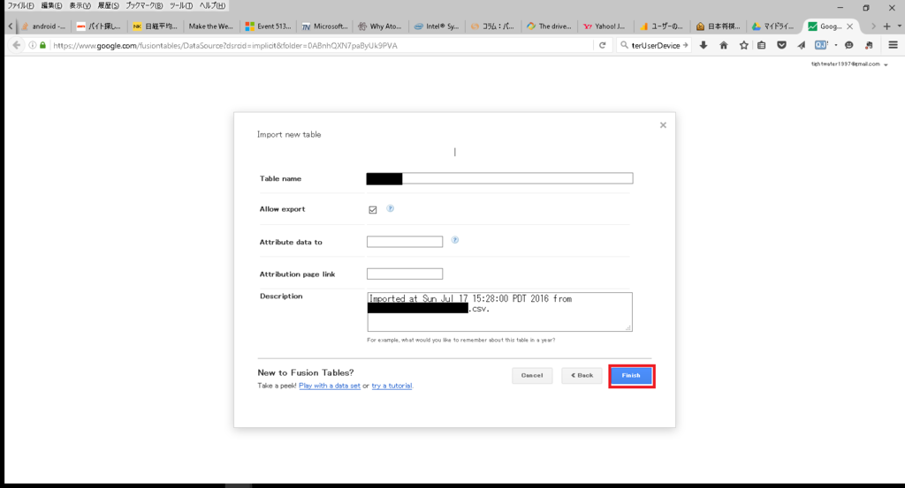Image resolution: width=905 pixels, height=488 pixels.
Task: Switch to the Why Ato... tab
Action: (380, 26)
